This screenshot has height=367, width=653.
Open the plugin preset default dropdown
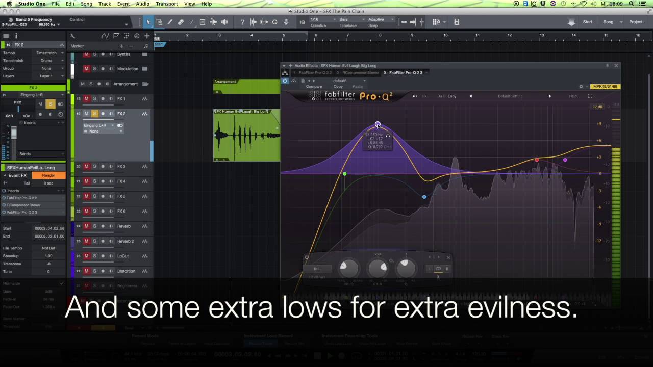349,81
